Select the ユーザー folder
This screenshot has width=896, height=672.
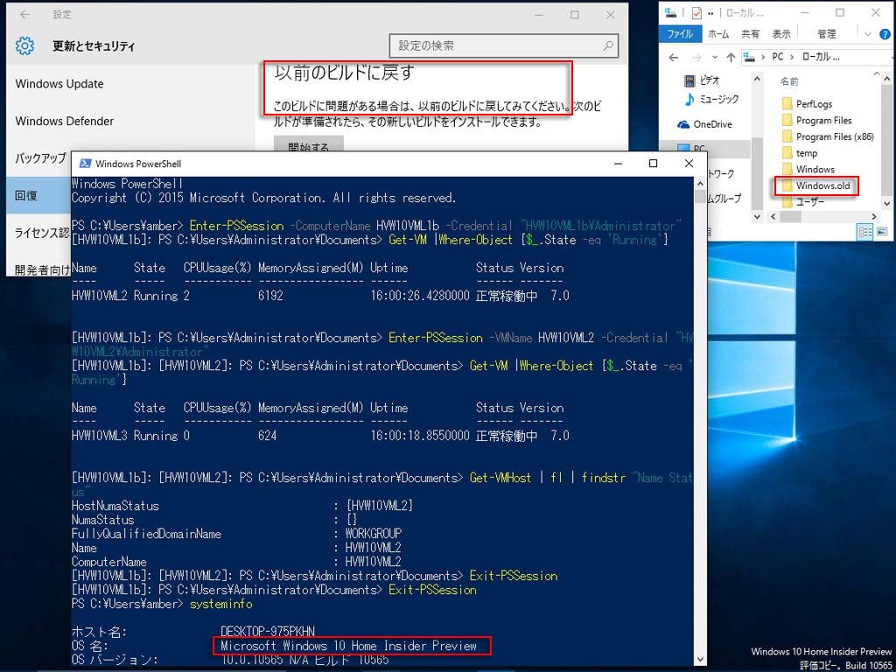(803, 202)
